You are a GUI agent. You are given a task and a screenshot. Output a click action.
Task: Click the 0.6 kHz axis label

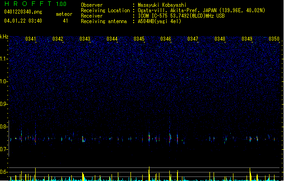tap(4, 172)
